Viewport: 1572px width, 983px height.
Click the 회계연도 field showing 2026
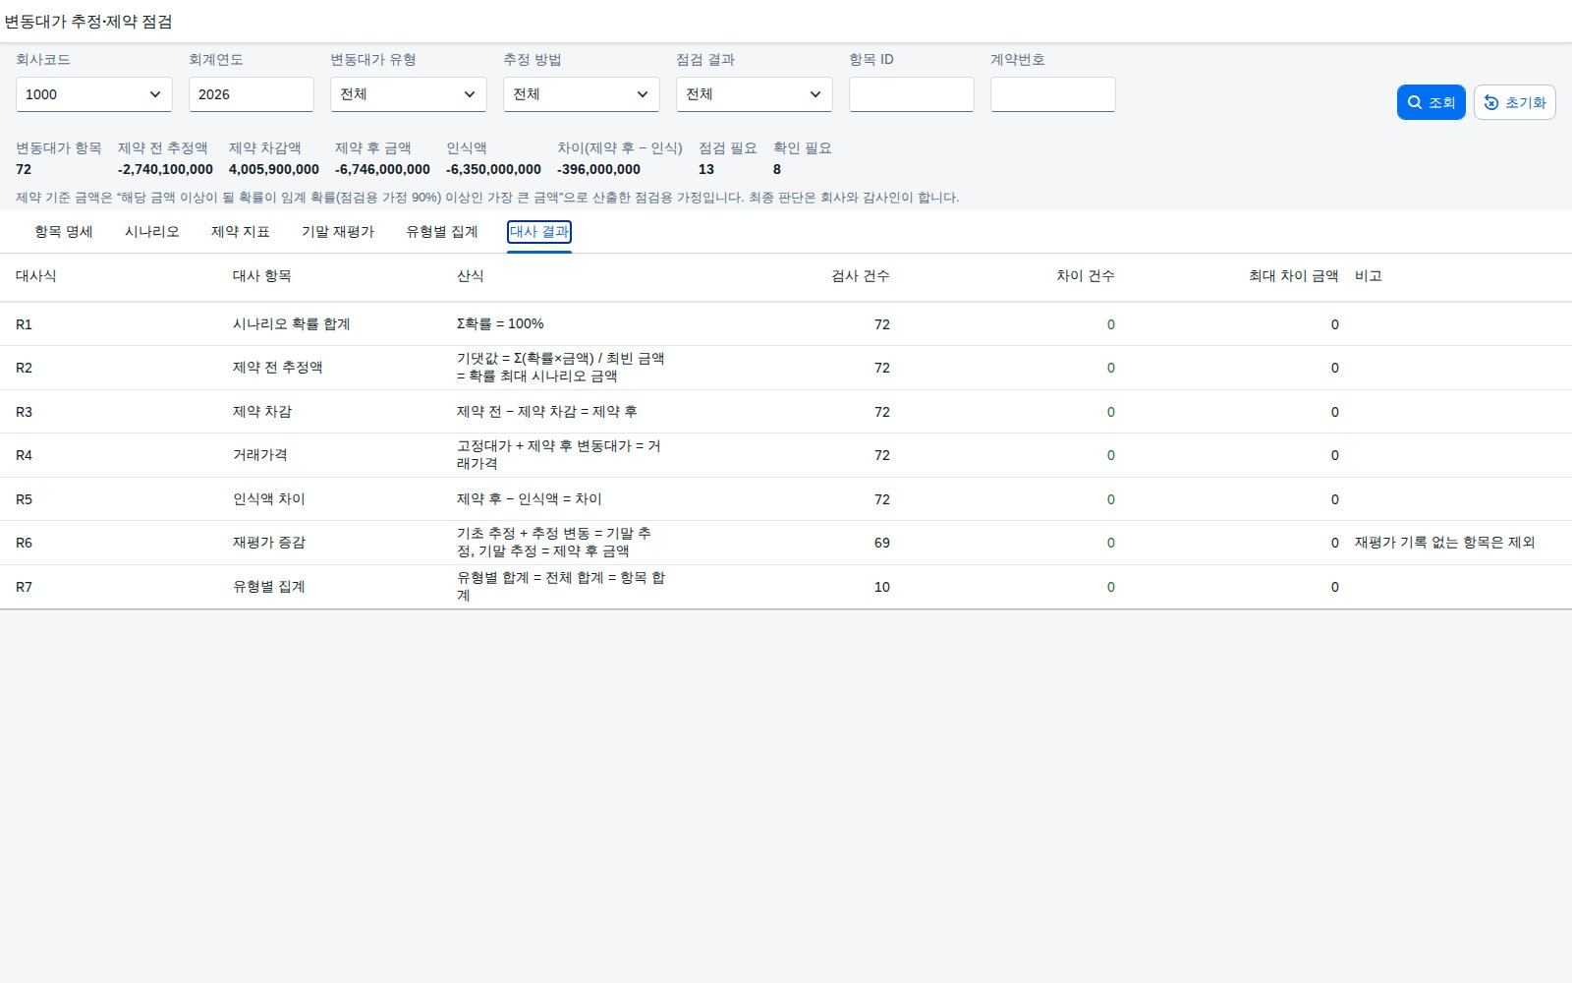[x=252, y=94]
